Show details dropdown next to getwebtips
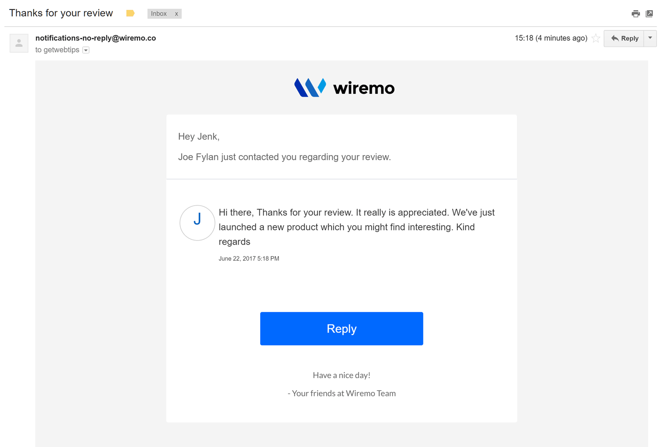This screenshot has height=447, width=663. (x=86, y=50)
